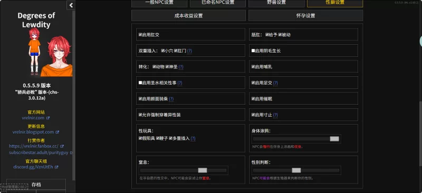This screenshot has height=193, width=422.
Task: Toggle the 允许强制穿着异性装 checkbox
Action: point(140,115)
